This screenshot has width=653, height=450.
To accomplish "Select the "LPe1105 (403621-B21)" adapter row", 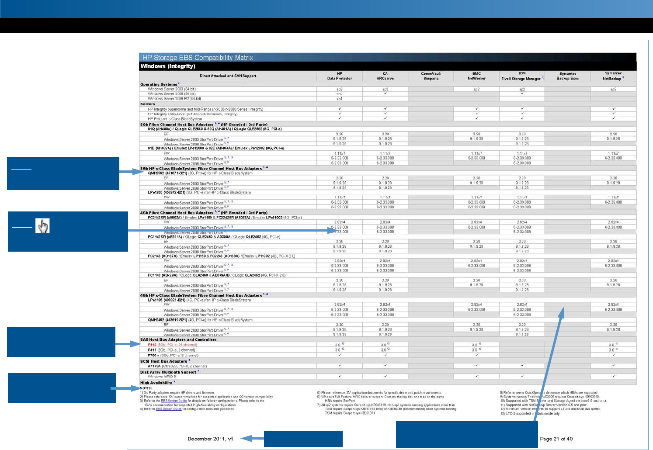I will click(x=199, y=300).
